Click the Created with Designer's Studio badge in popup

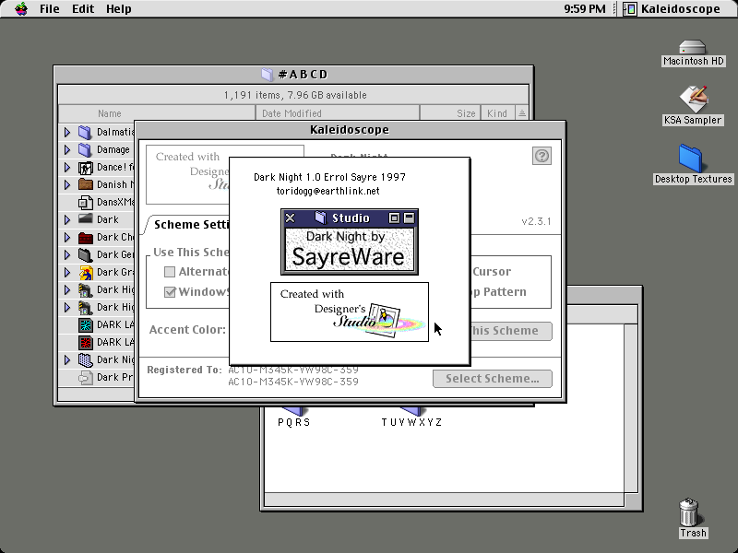350,312
